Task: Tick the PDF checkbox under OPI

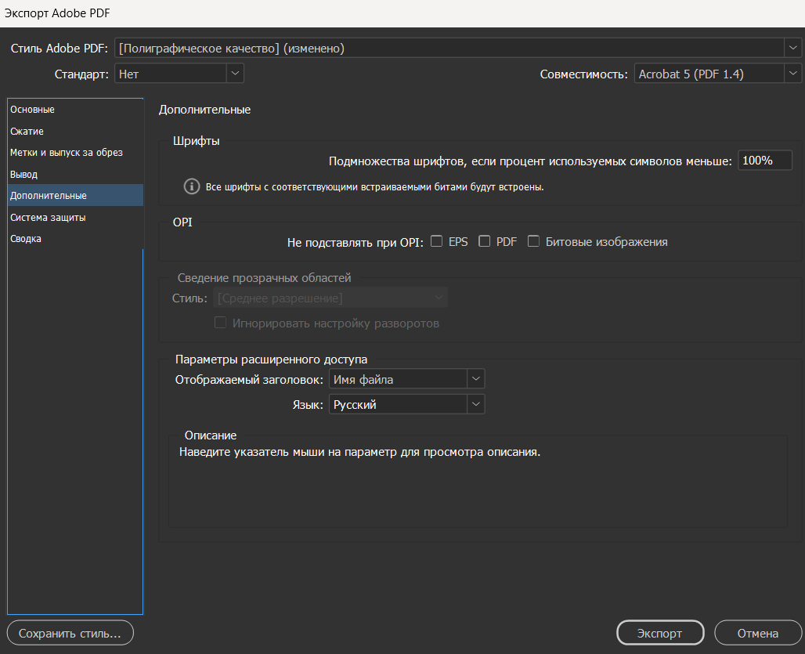Action: pyautogui.click(x=484, y=241)
